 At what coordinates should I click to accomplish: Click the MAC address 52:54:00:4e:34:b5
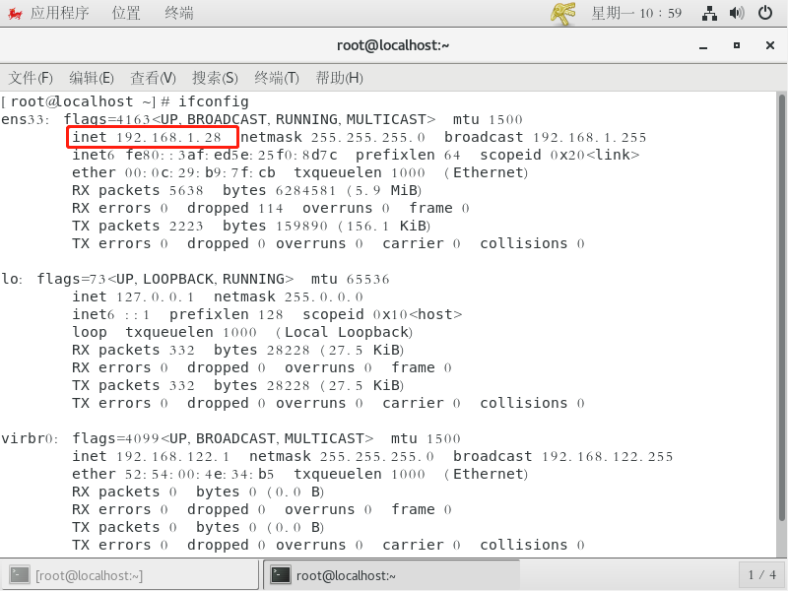click(x=200, y=474)
